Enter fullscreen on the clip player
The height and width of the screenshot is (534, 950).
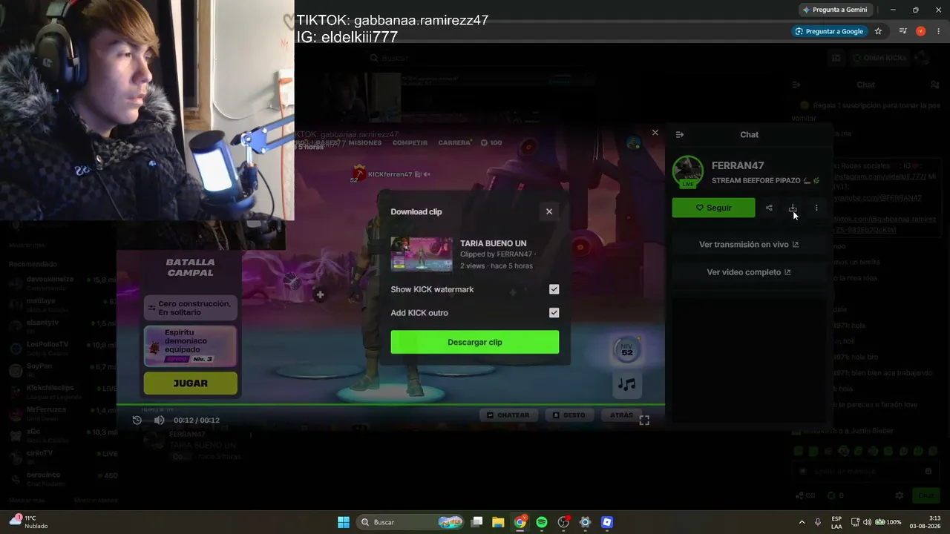click(644, 421)
